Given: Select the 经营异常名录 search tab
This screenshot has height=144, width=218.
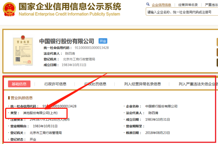Looking at the screenshot, I should [x=188, y=5].
